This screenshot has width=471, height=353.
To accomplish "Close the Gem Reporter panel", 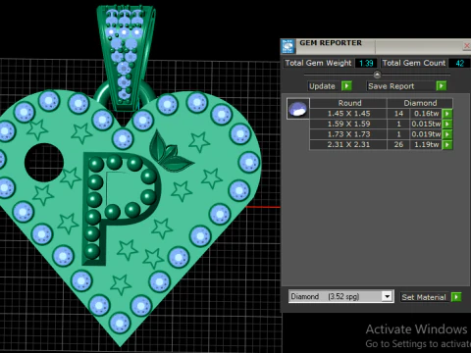I will tap(467, 46).
